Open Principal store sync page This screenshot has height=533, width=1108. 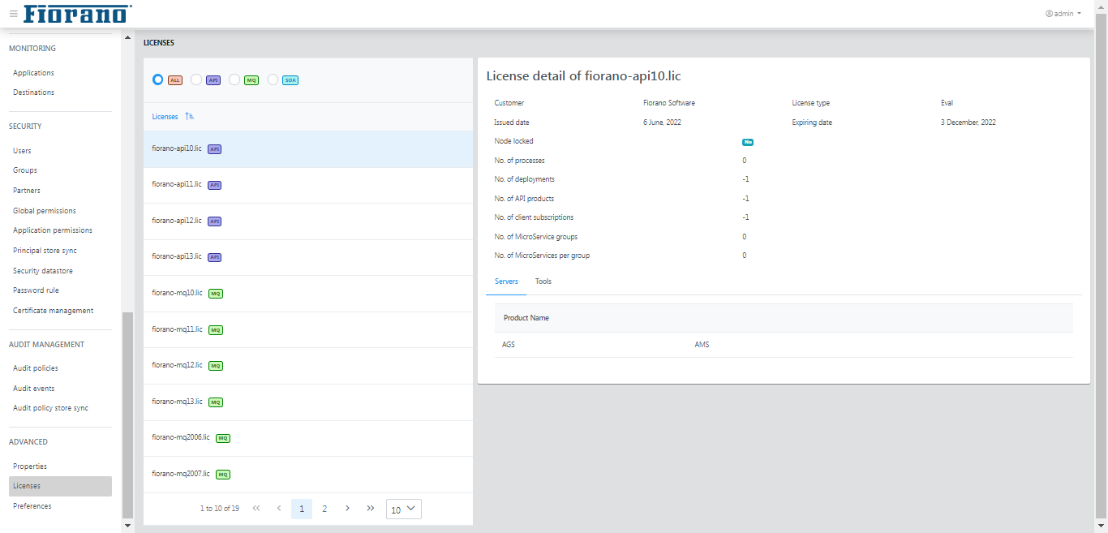(x=45, y=251)
